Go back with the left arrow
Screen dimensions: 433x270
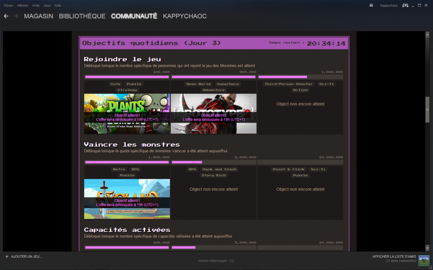[6, 16]
